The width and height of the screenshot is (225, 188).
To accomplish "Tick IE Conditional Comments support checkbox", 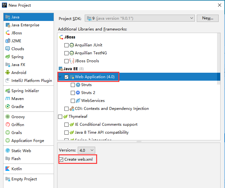I will (x=66, y=124).
